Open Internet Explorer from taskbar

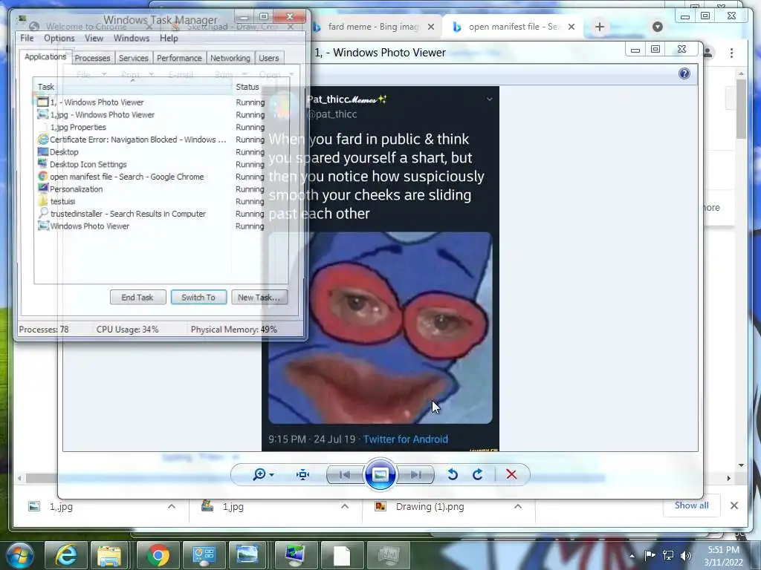(x=65, y=554)
